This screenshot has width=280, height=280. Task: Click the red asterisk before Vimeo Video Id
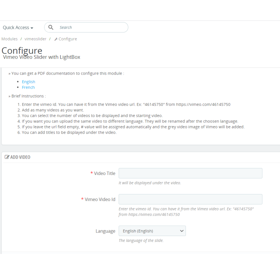pos(82,199)
